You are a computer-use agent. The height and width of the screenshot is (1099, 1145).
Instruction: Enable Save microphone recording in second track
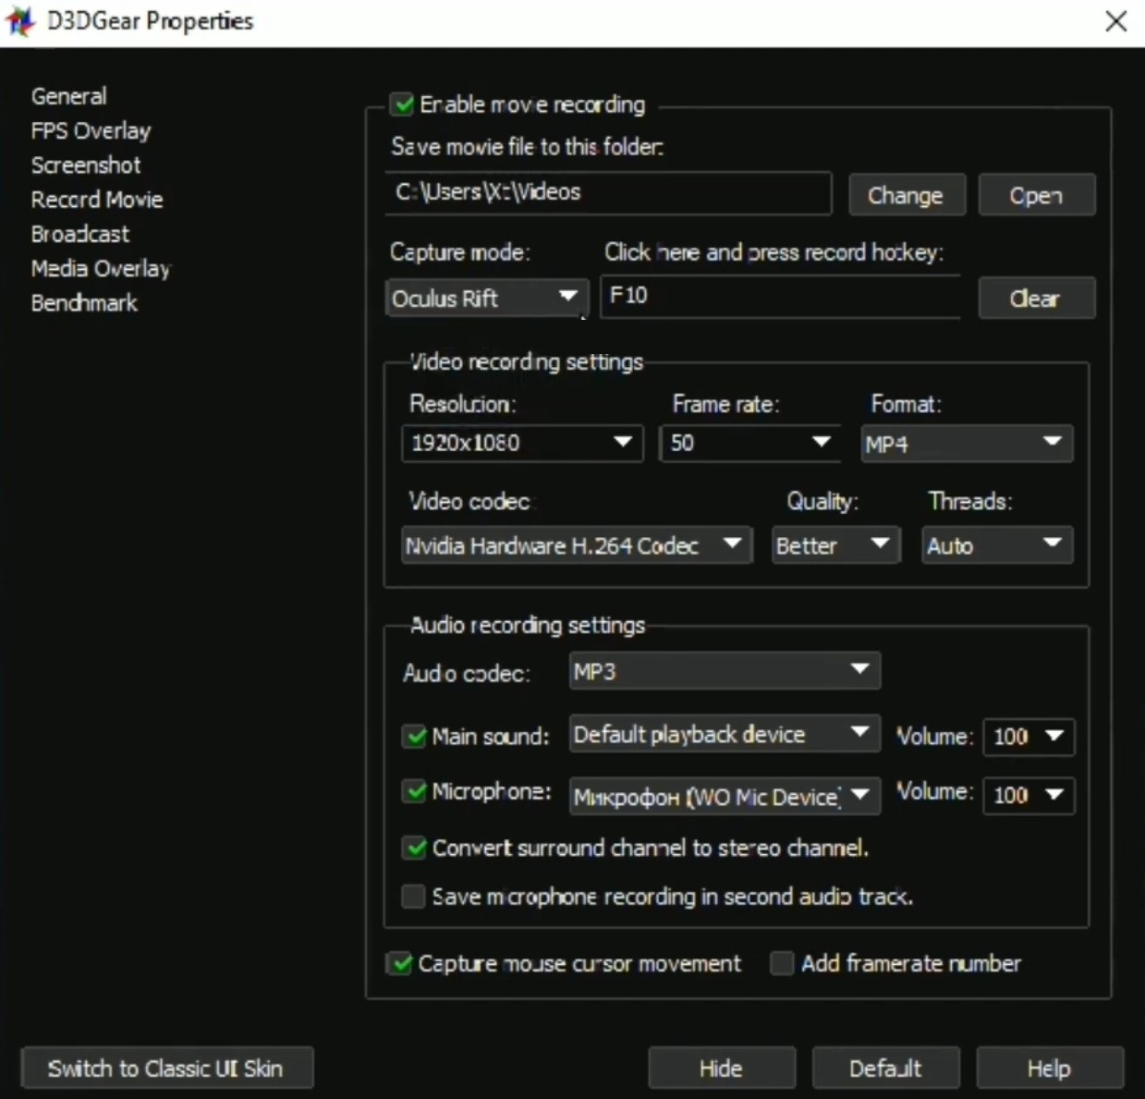click(413, 897)
